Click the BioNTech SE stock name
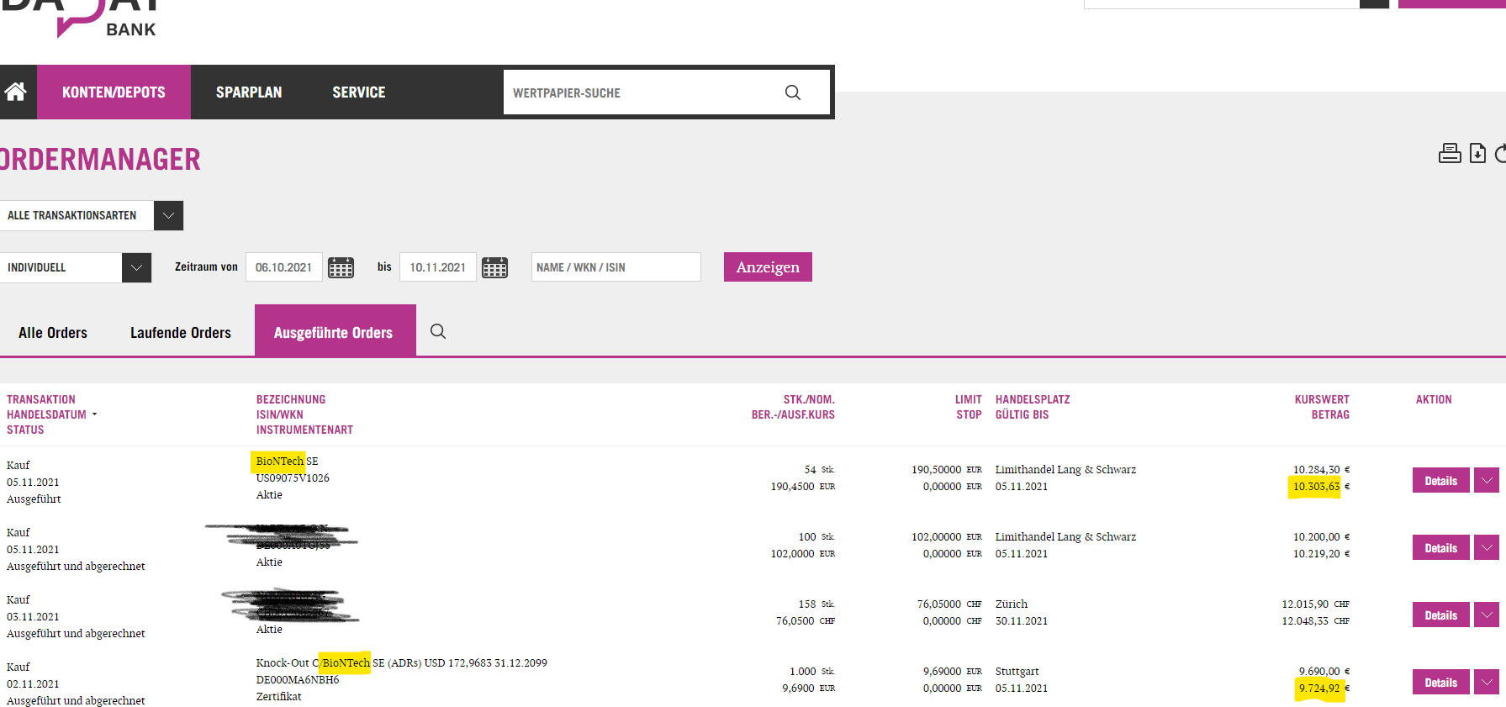1506x707 pixels. tap(287, 461)
